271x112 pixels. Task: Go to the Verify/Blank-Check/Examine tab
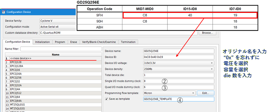(x=99, y=42)
